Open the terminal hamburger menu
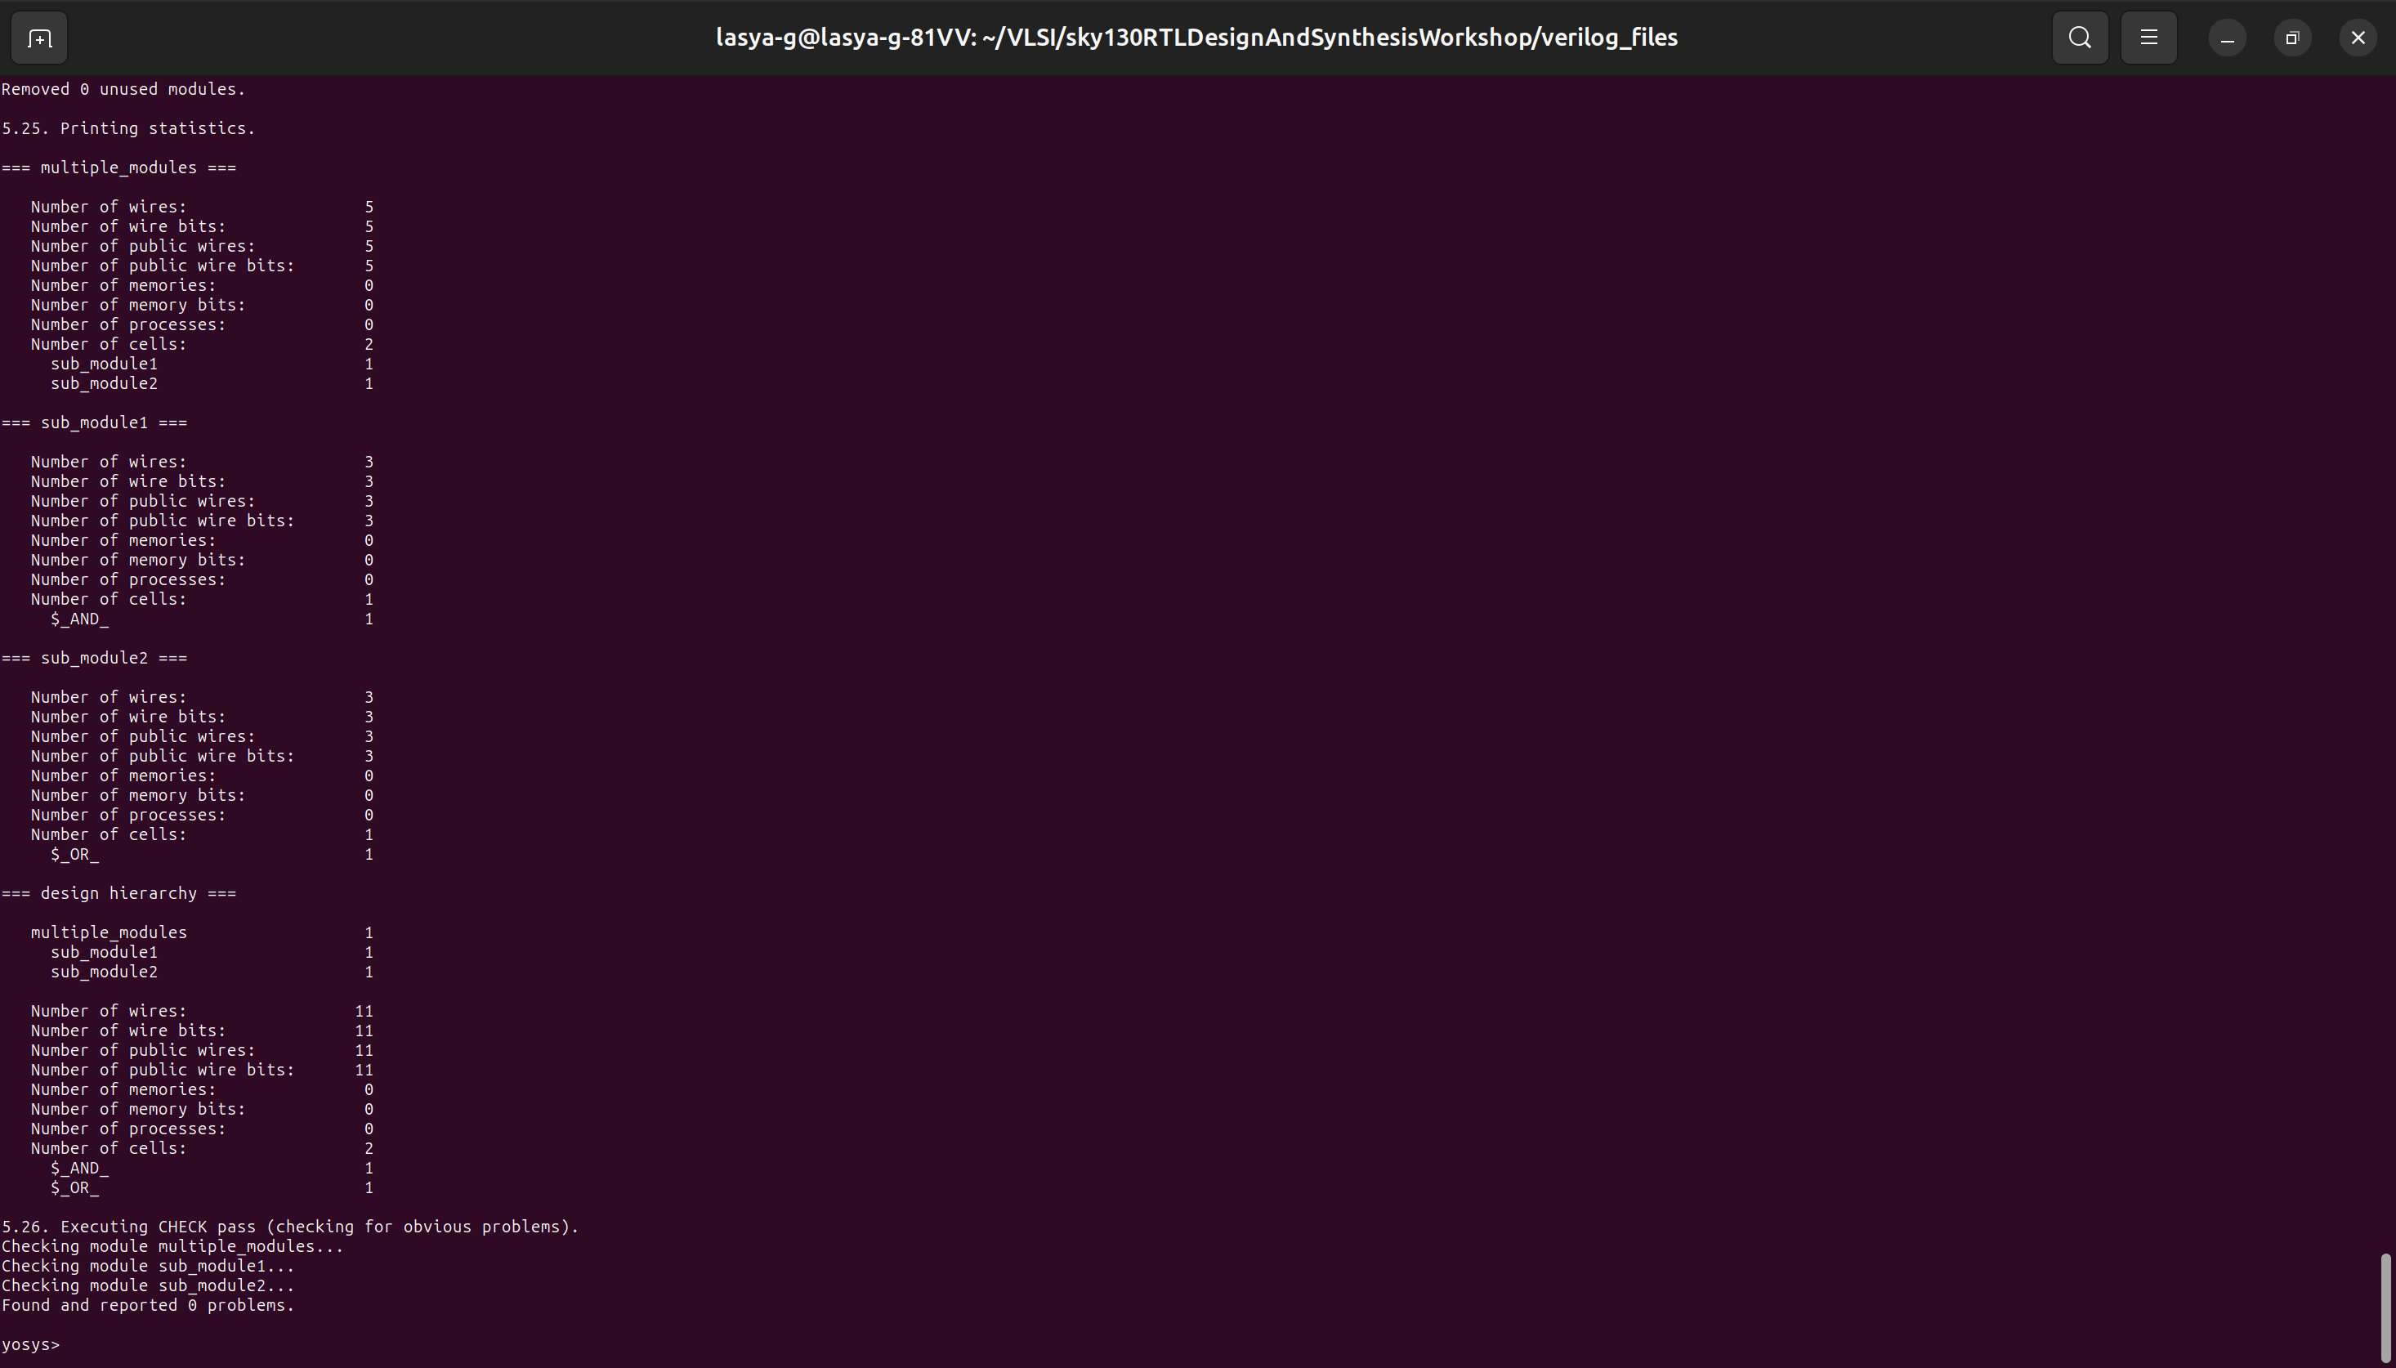 click(x=2148, y=37)
